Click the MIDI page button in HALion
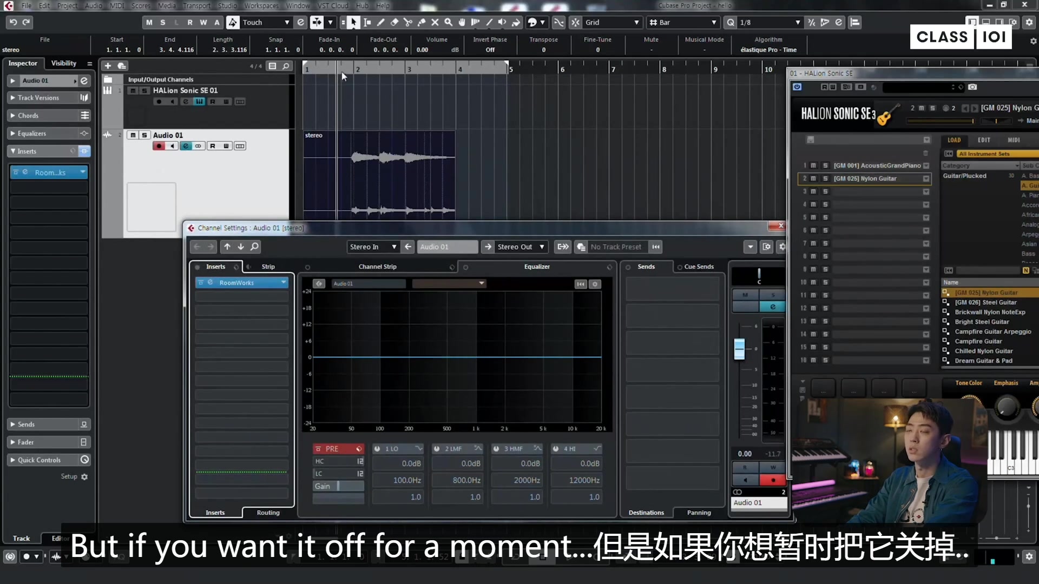This screenshot has height=584, width=1039. [1014, 140]
